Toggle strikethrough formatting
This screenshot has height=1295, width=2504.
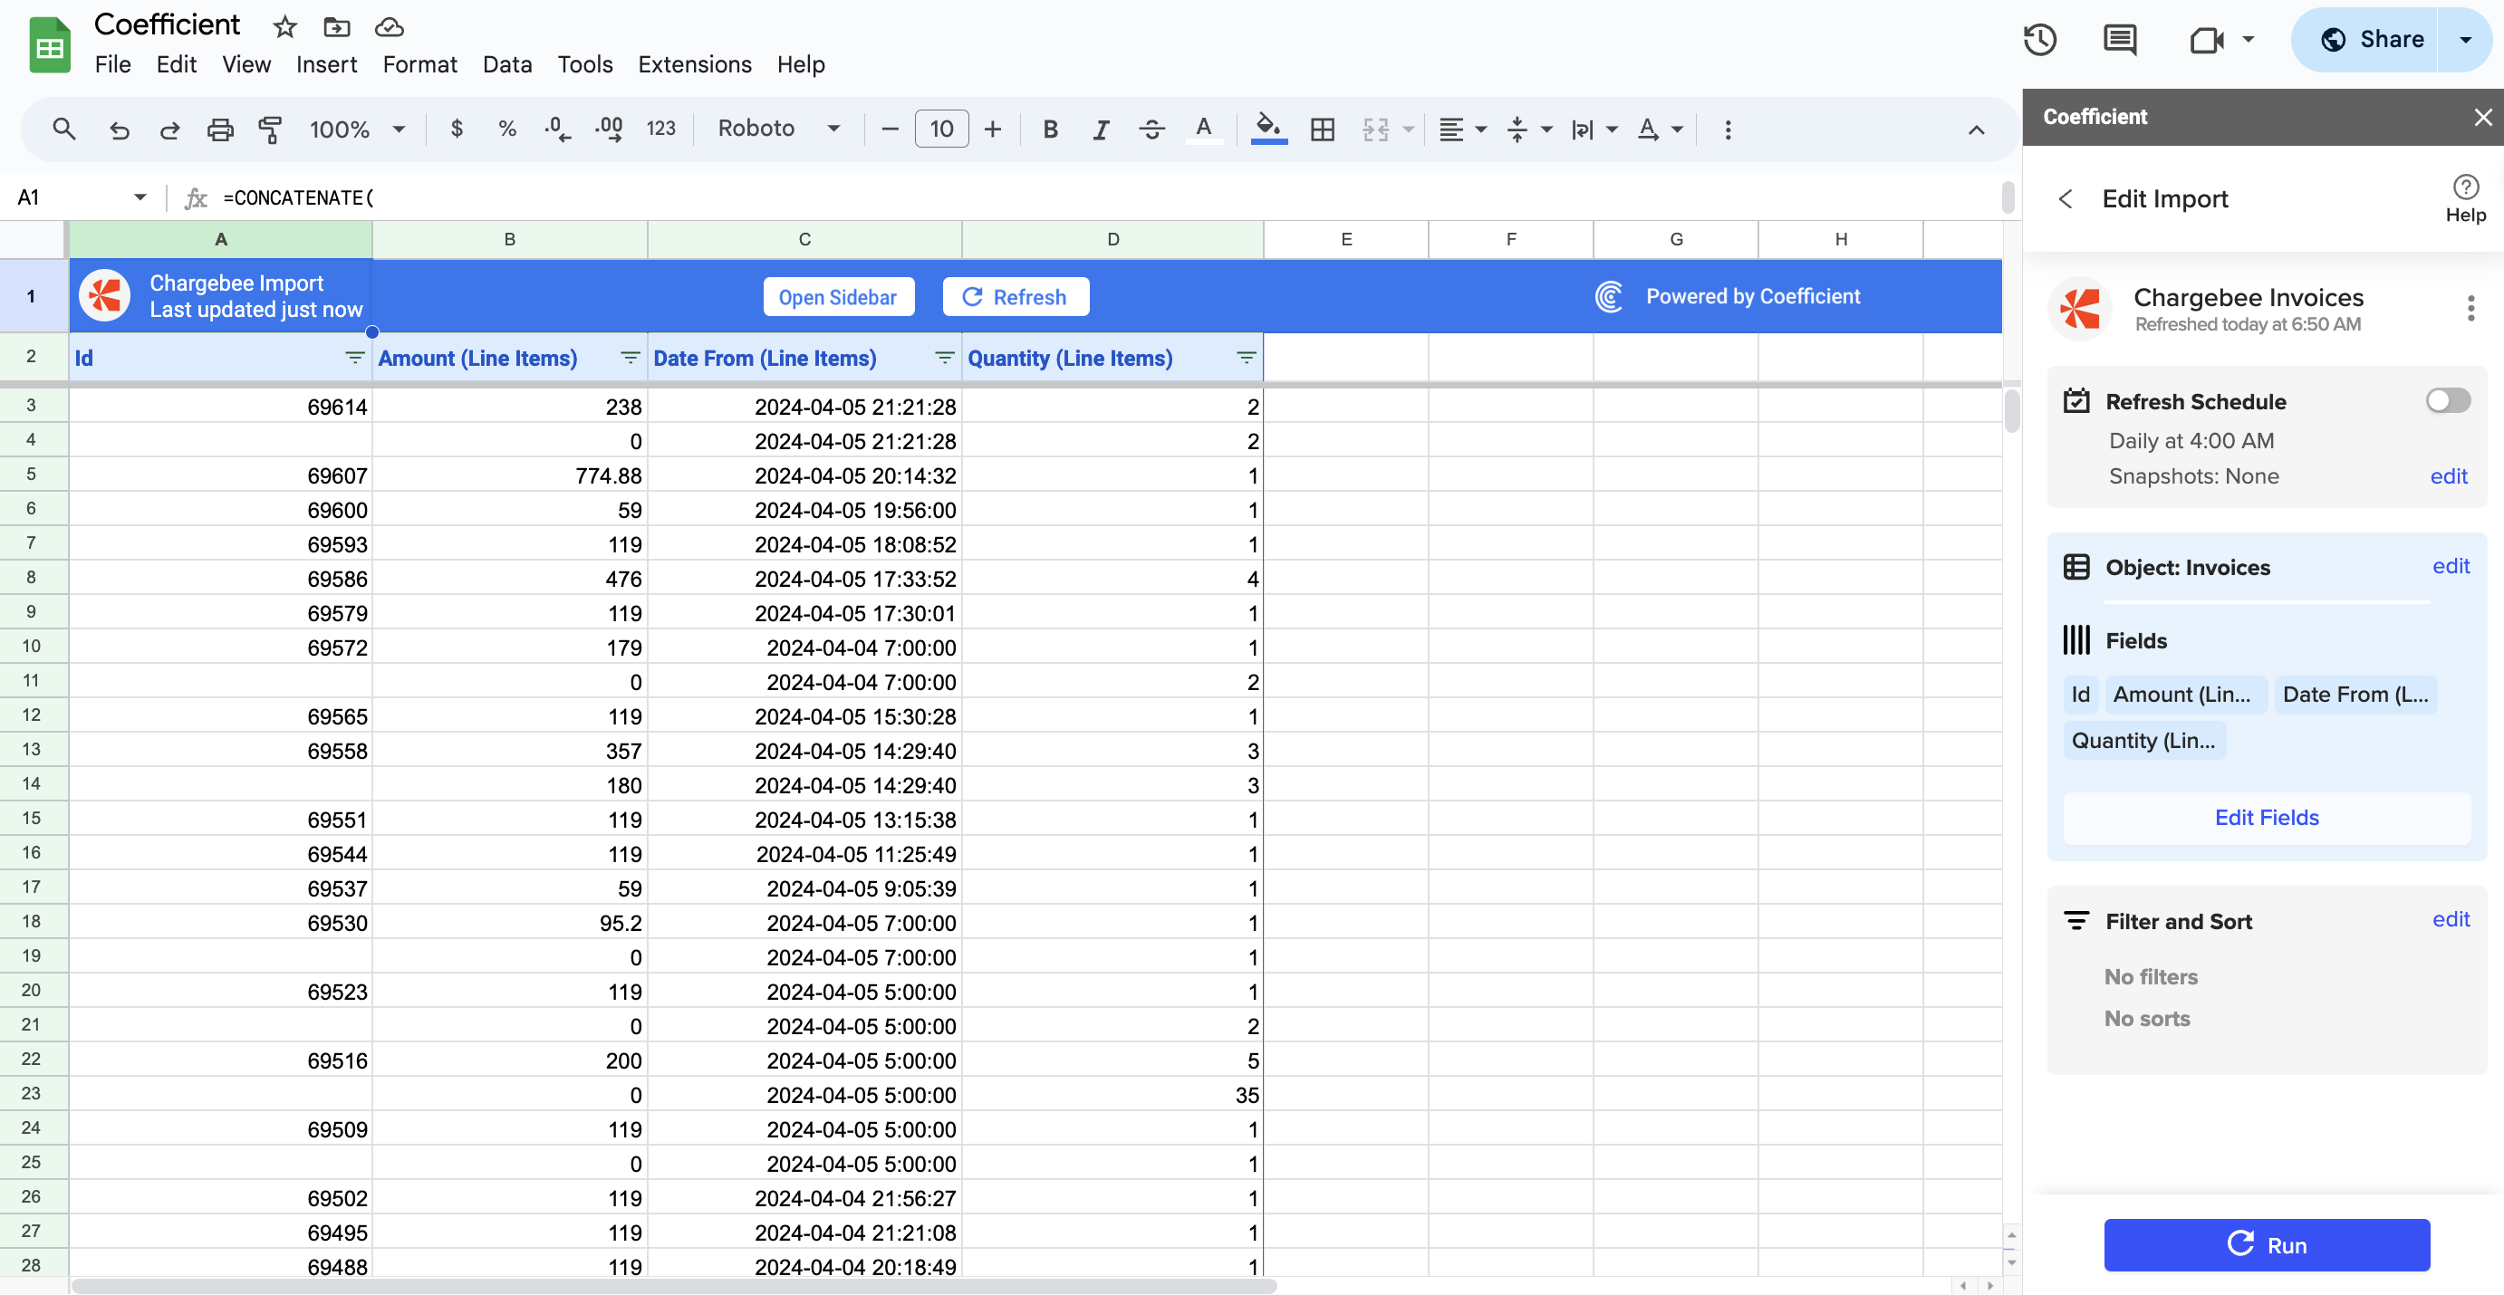point(1151,129)
